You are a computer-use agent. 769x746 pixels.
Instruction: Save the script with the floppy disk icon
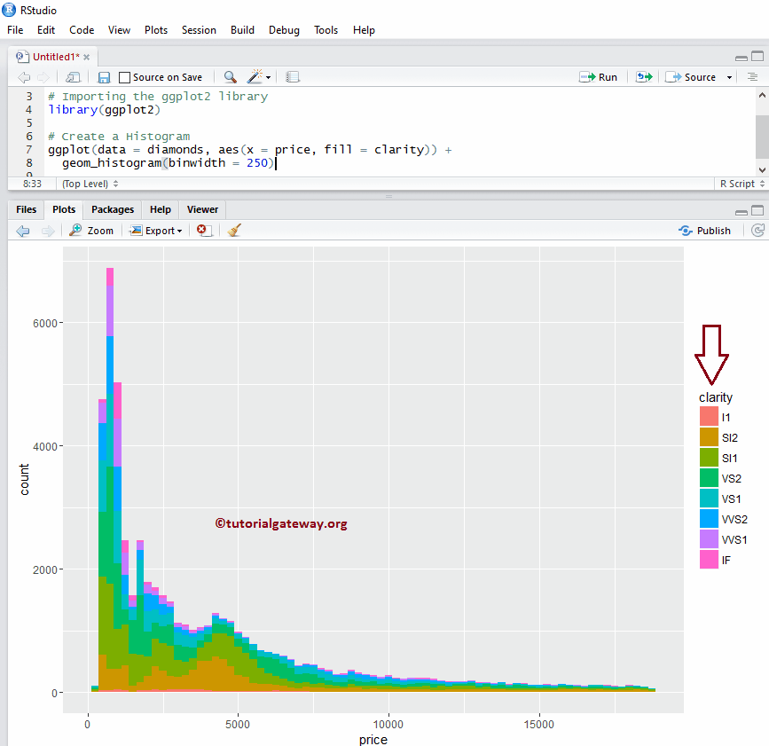(103, 77)
